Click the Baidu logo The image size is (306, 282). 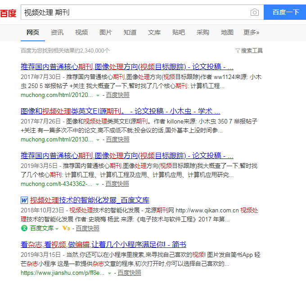click(8, 13)
